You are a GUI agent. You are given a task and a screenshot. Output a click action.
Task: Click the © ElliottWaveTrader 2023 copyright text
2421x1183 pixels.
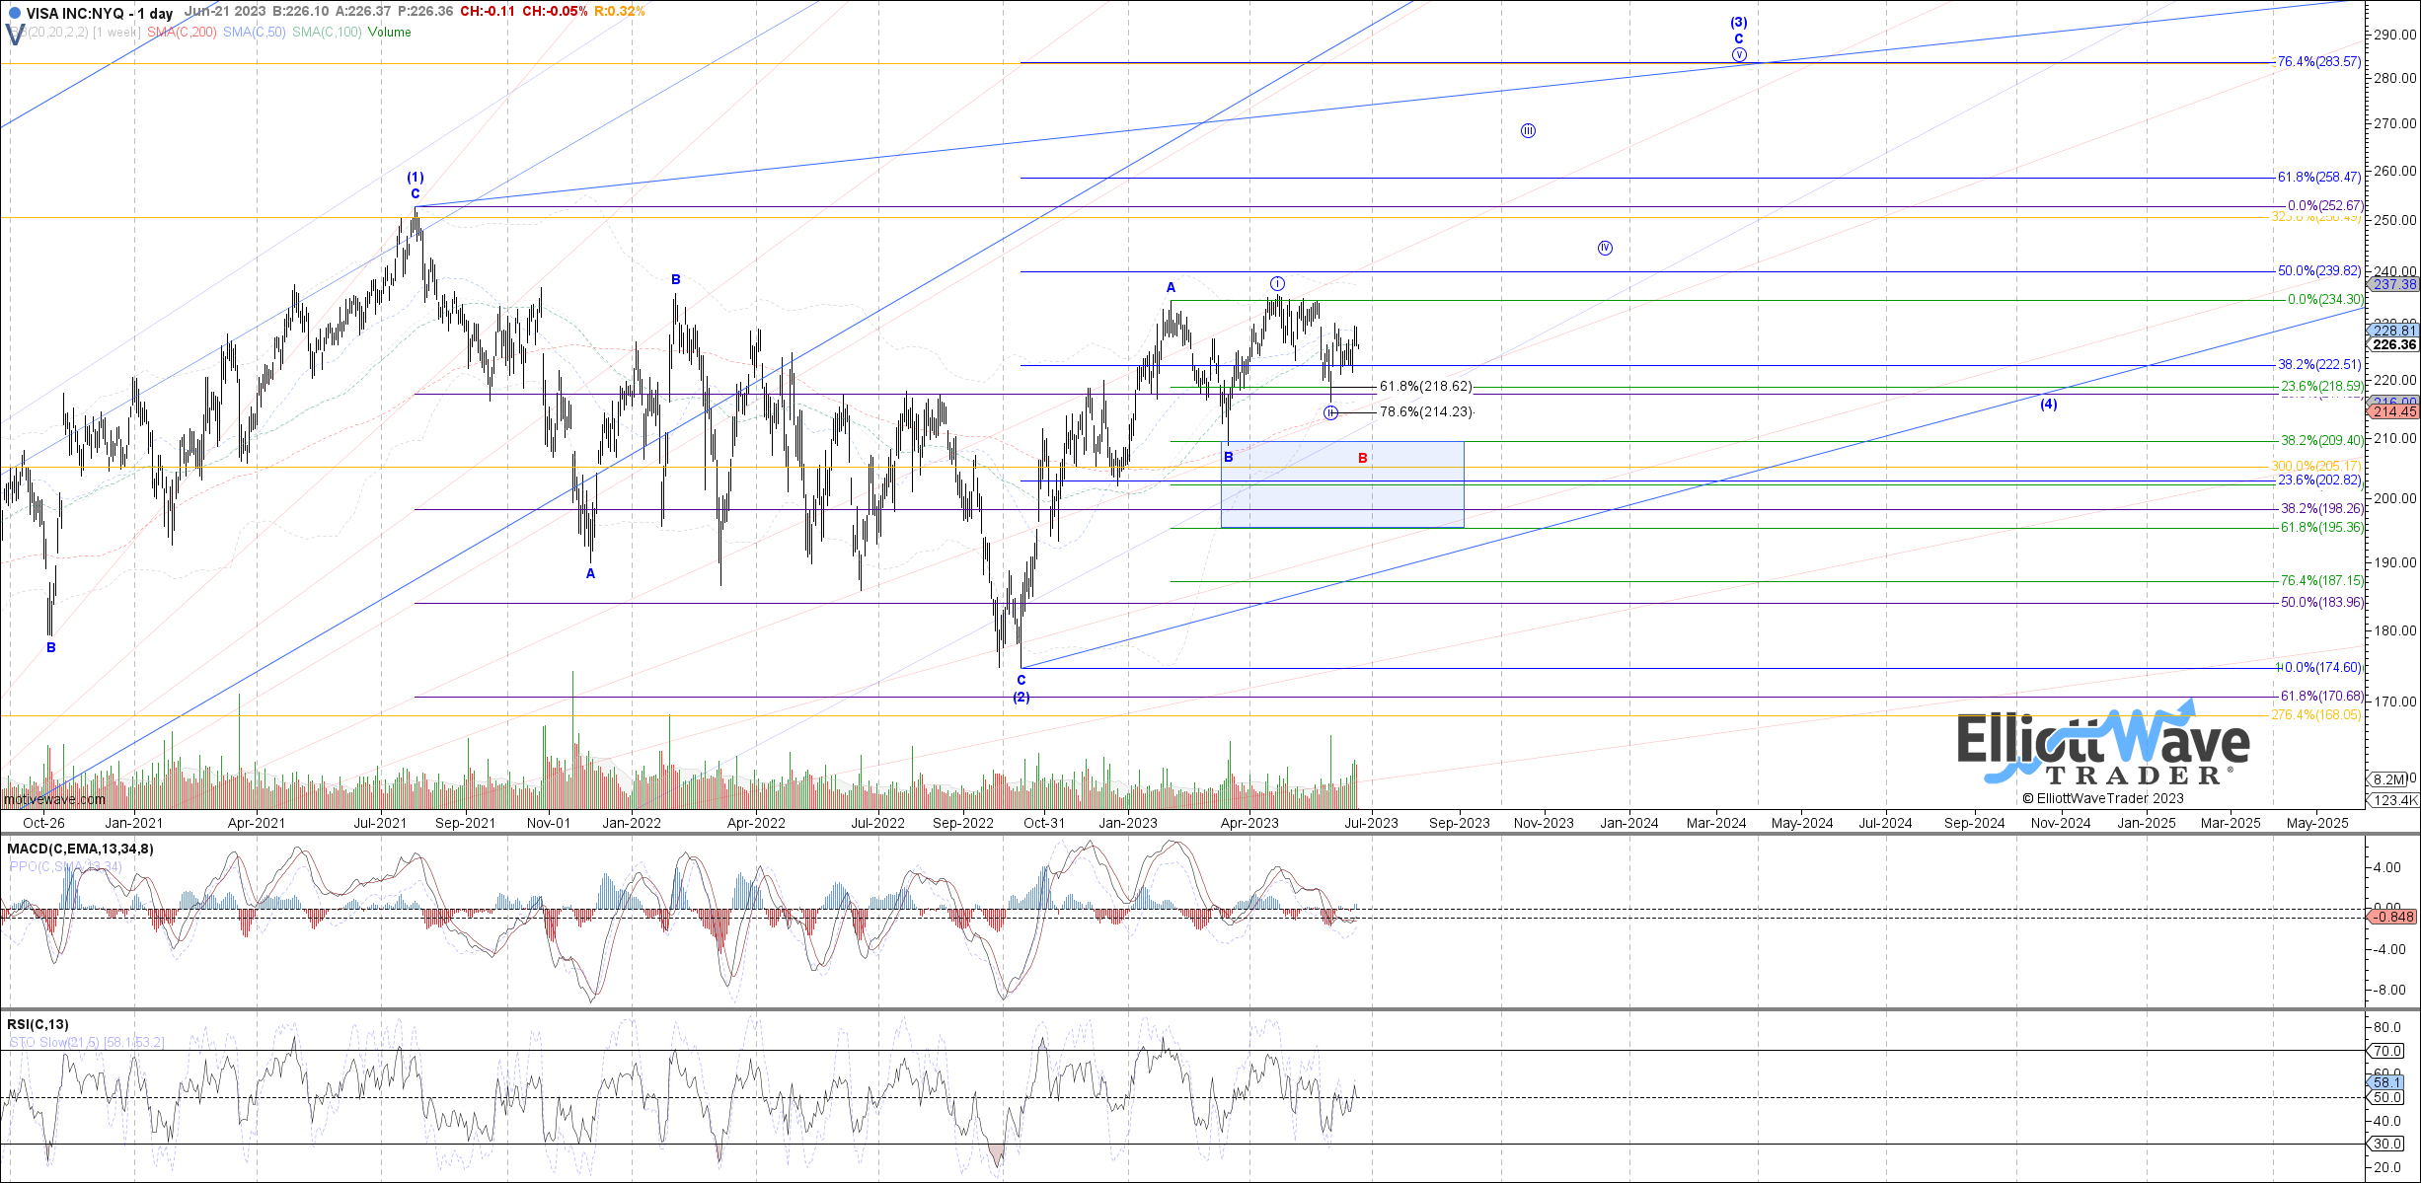pyautogui.click(x=2103, y=798)
